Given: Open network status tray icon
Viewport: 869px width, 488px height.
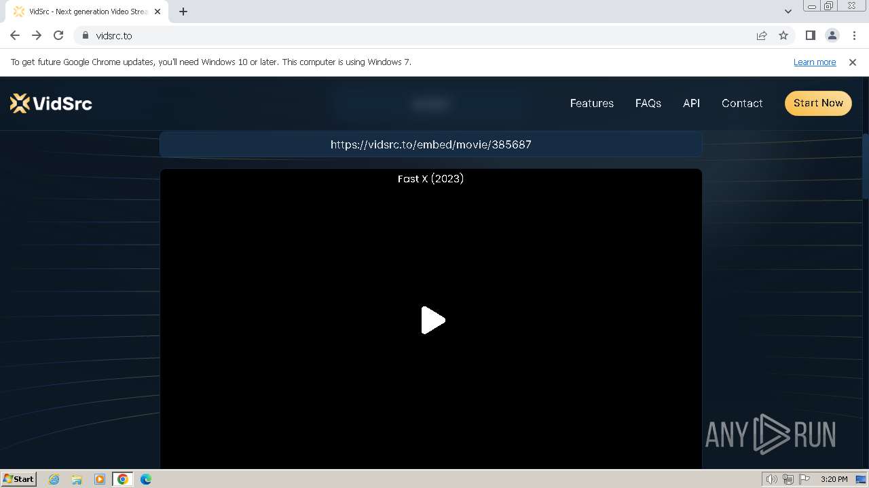Looking at the screenshot, I should (788, 479).
